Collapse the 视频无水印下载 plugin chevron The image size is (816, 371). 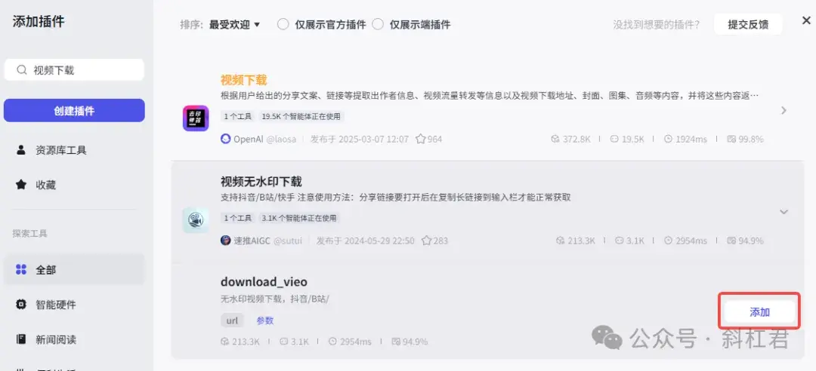coord(784,212)
